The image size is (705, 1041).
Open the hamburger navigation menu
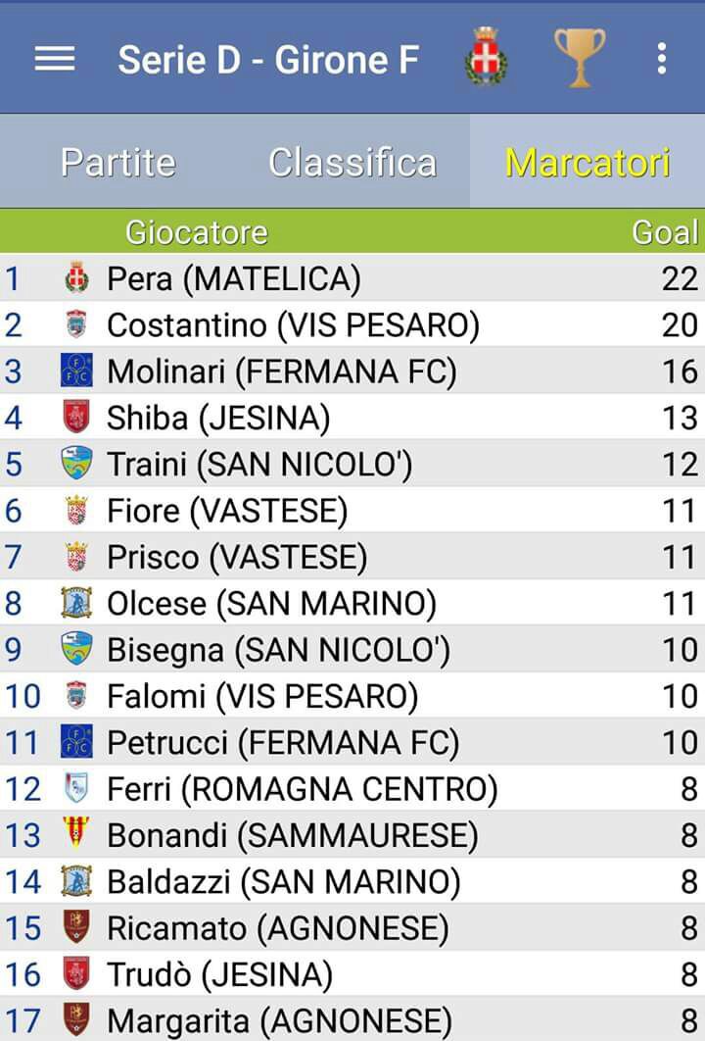tap(55, 59)
